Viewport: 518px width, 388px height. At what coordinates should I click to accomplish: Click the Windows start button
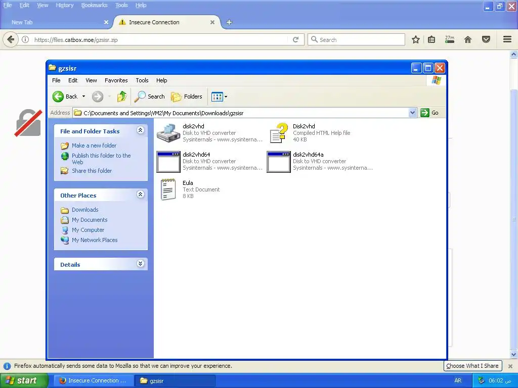click(x=24, y=380)
